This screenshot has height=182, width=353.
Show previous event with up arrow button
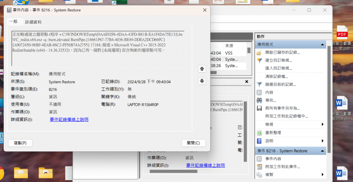click(202, 69)
